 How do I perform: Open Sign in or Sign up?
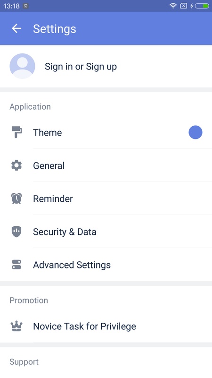pyautogui.click(x=106, y=66)
